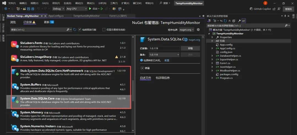Viewport: 297px width, 135px height.
Task: Click the pin icon on the NuGet tab
Action: click(x=42, y=16)
